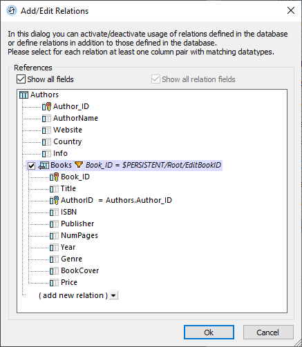Cancel the Add/Edit Relations dialog
The height and width of the screenshot is (347, 302).
pos(268,333)
